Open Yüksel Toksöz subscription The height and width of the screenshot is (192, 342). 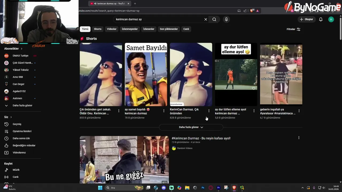(21, 70)
